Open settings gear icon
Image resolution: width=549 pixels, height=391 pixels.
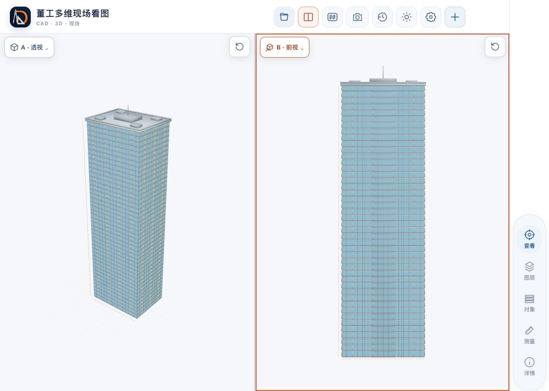click(x=431, y=17)
